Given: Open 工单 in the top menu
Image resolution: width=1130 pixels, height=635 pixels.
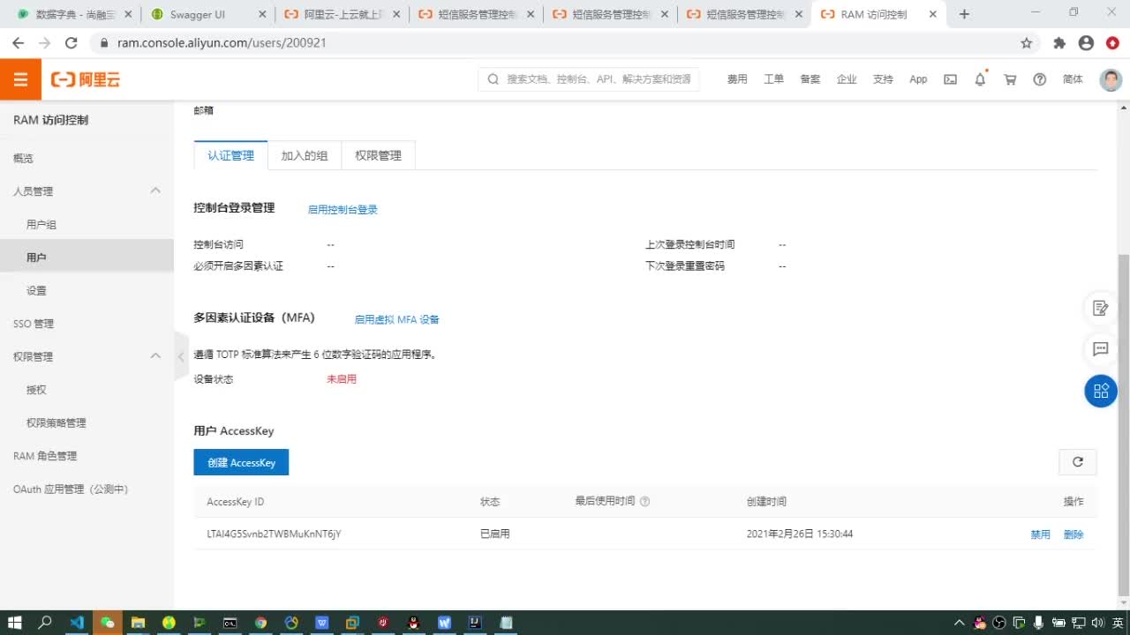Looking at the screenshot, I should (773, 79).
